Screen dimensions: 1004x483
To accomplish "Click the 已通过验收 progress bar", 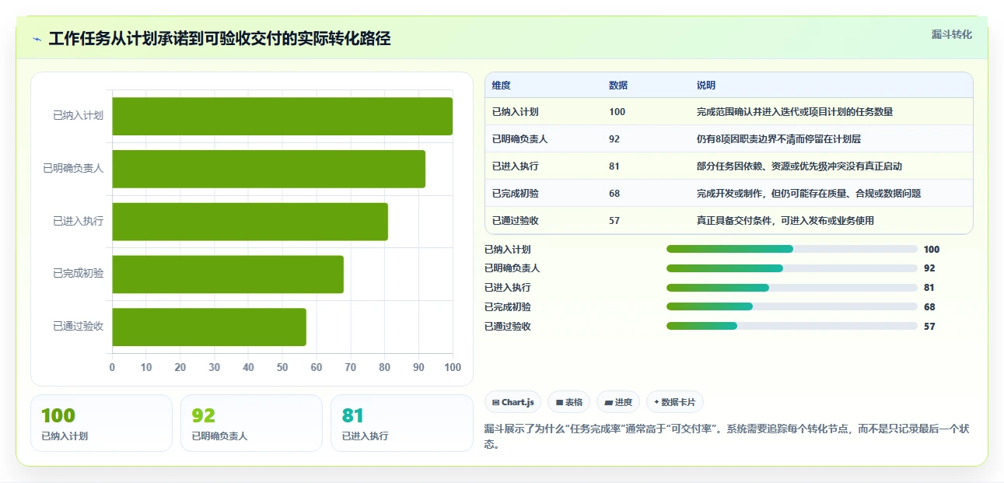I will 792,326.
